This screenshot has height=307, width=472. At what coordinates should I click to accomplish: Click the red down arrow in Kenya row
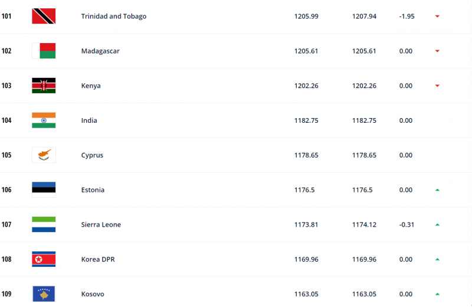tap(437, 86)
